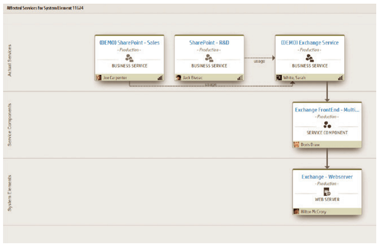Viewport: 379px width, 246px height.
Task: Click signal bars icon on SharePoint - R&D card
Action: pos(240,77)
